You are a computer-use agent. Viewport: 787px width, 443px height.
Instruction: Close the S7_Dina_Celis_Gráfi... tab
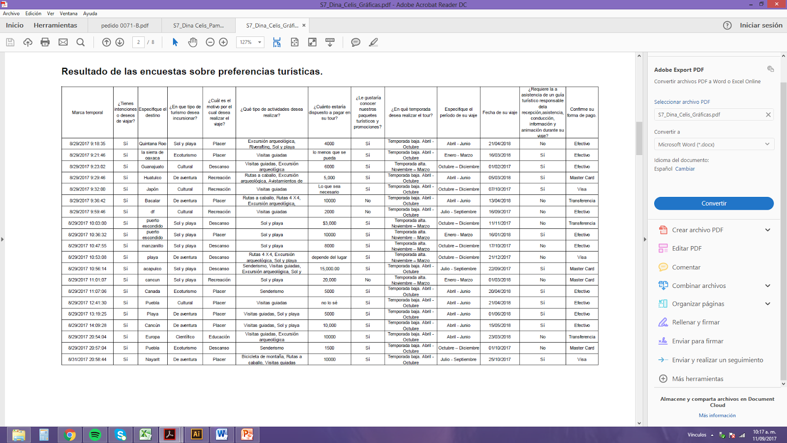304,26
